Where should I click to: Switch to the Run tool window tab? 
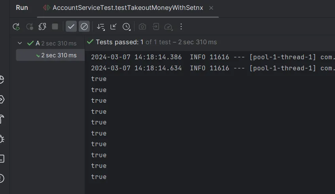click(22, 8)
